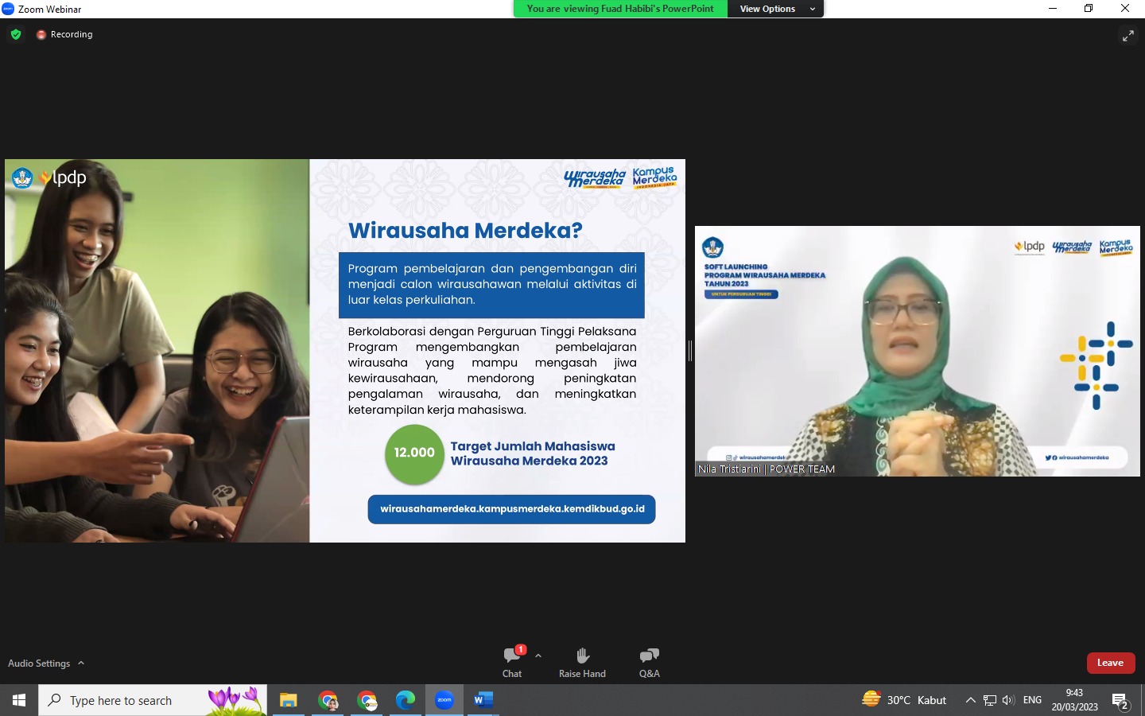Leave the webinar
This screenshot has height=716, width=1145.
pyautogui.click(x=1111, y=663)
